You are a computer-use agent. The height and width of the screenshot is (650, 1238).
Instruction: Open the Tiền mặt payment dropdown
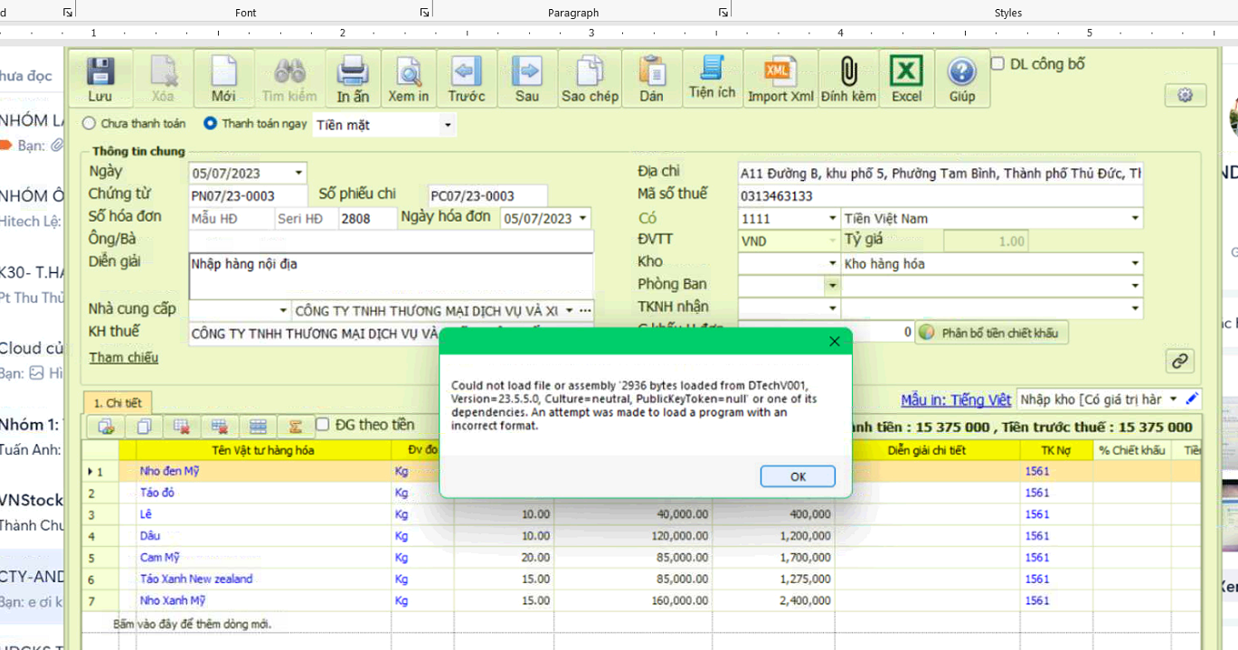(447, 125)
